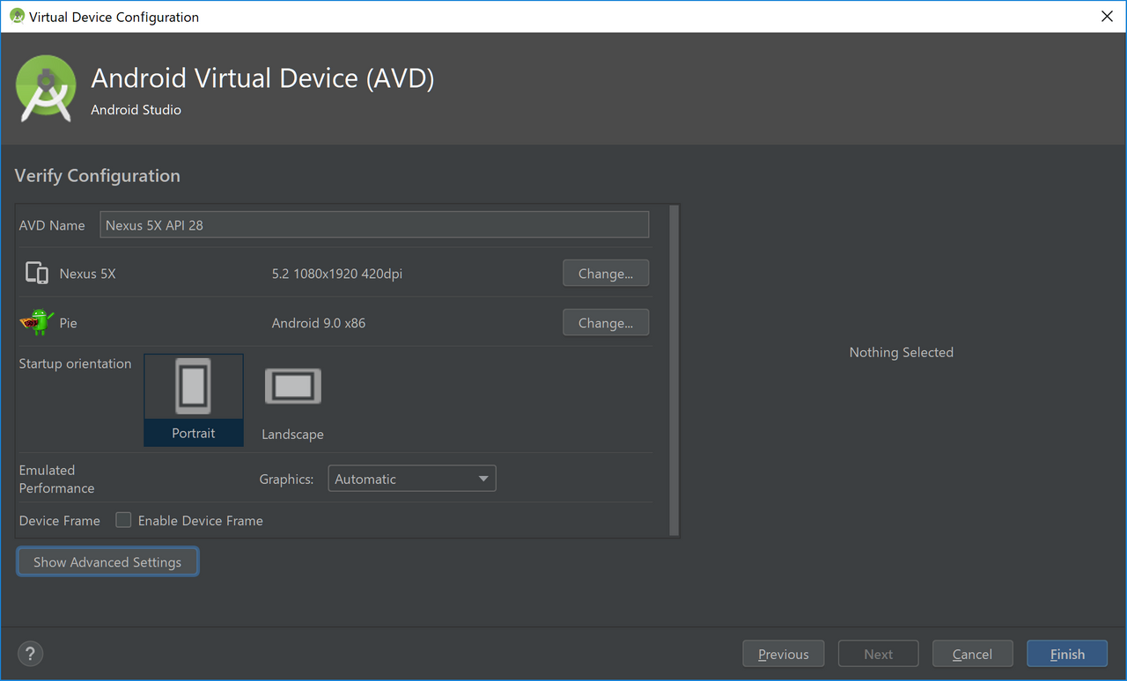Cancel the virtual device configuration
1127x681 pixels.
tap(972, 654)
